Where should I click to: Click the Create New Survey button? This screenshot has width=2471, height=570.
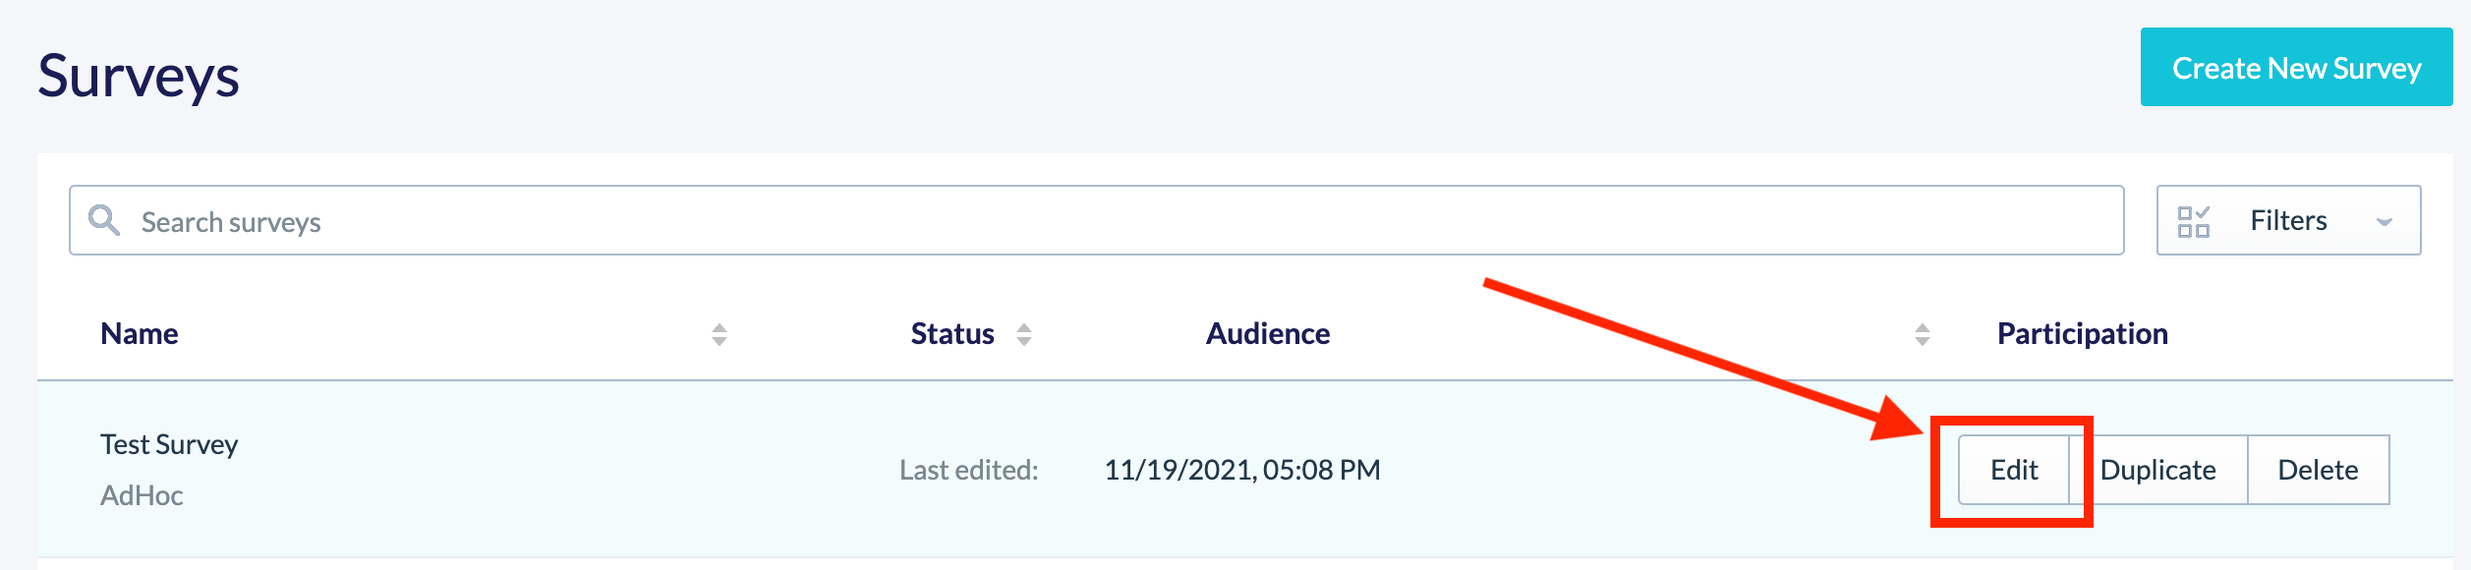coord(2296,67)
